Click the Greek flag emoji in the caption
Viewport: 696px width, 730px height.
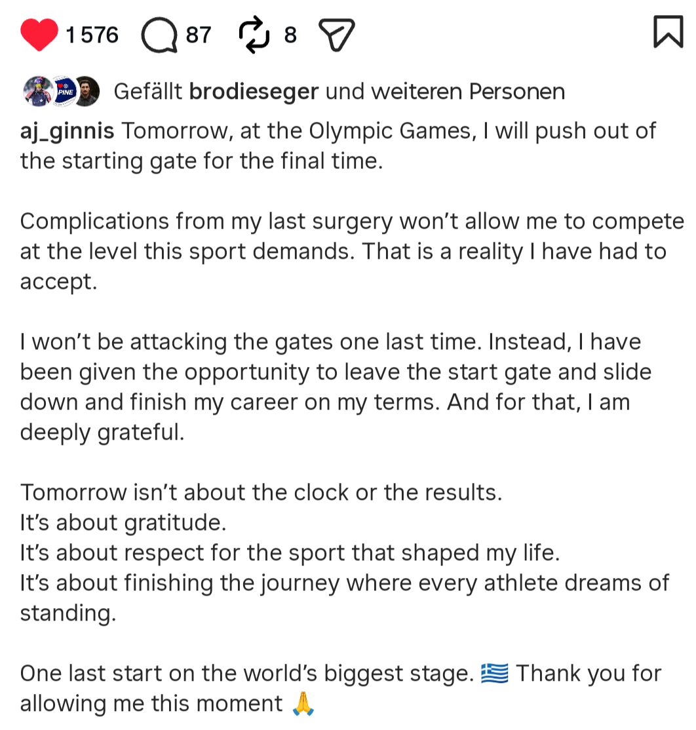click(x=495, y=673)
